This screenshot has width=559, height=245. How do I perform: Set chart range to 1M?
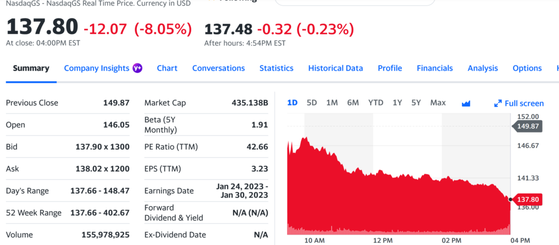click(332, 103)
